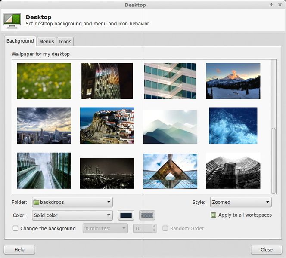
Task: Expand the Style dropdown set to Zoomed
Action: pos(240,202)
